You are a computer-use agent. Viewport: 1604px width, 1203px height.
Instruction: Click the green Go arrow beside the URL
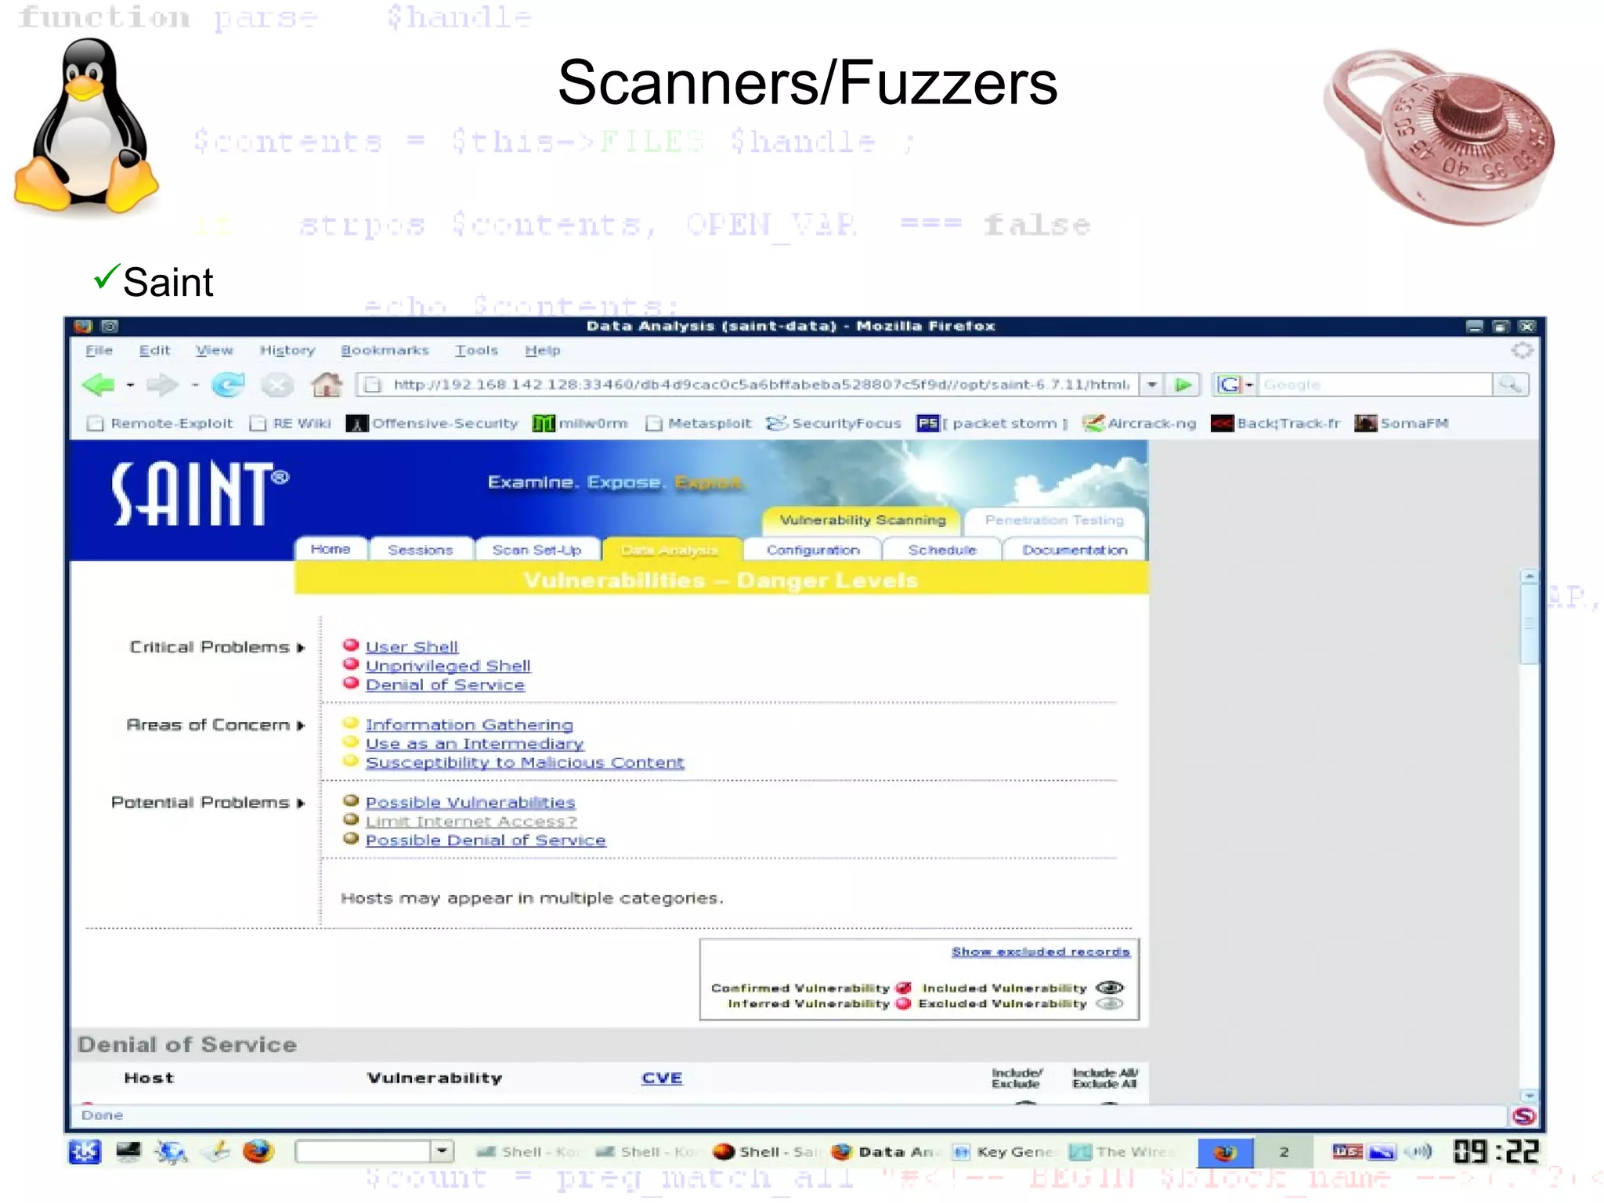1183,385
